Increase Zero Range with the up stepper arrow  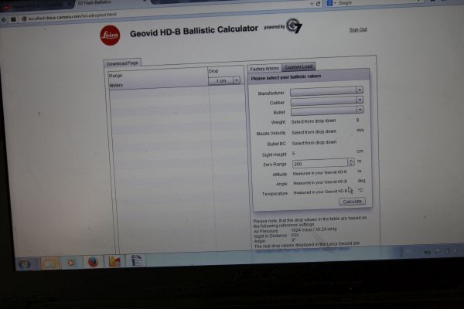[x=351, y=160]
